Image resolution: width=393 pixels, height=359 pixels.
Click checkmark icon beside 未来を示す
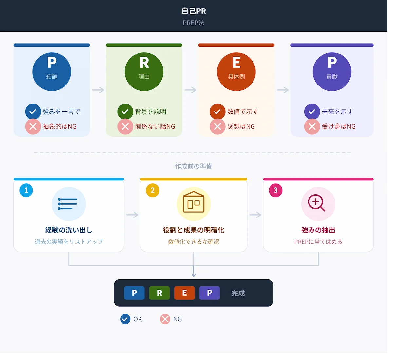click(312, 112)
